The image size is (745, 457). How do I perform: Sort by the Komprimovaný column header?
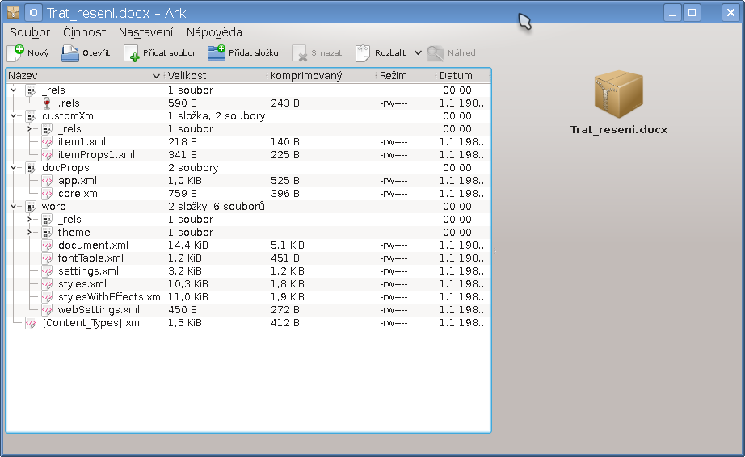point(318,76)
